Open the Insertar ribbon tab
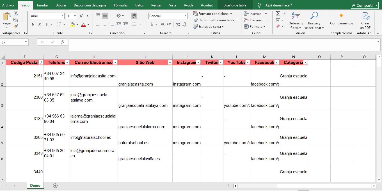This screenshot has width=382, height=191. click(42, 5)
